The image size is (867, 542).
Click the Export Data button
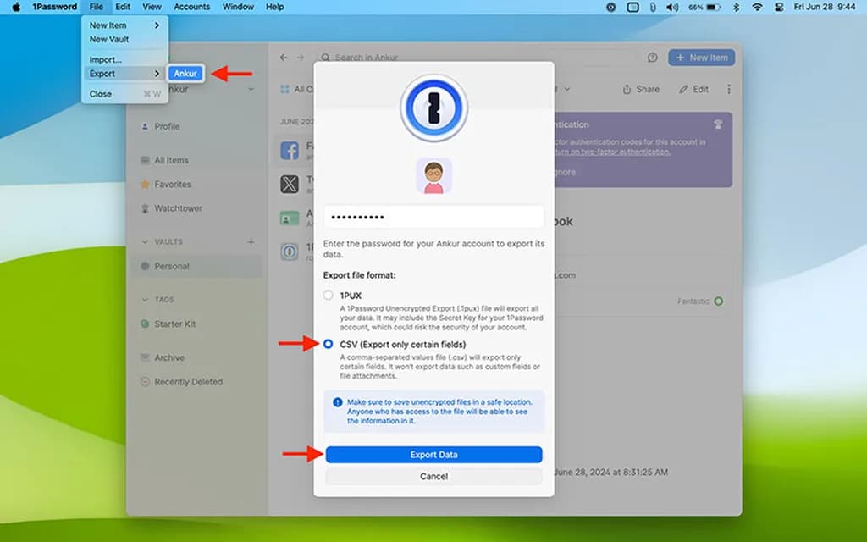[x=433, y=454]
